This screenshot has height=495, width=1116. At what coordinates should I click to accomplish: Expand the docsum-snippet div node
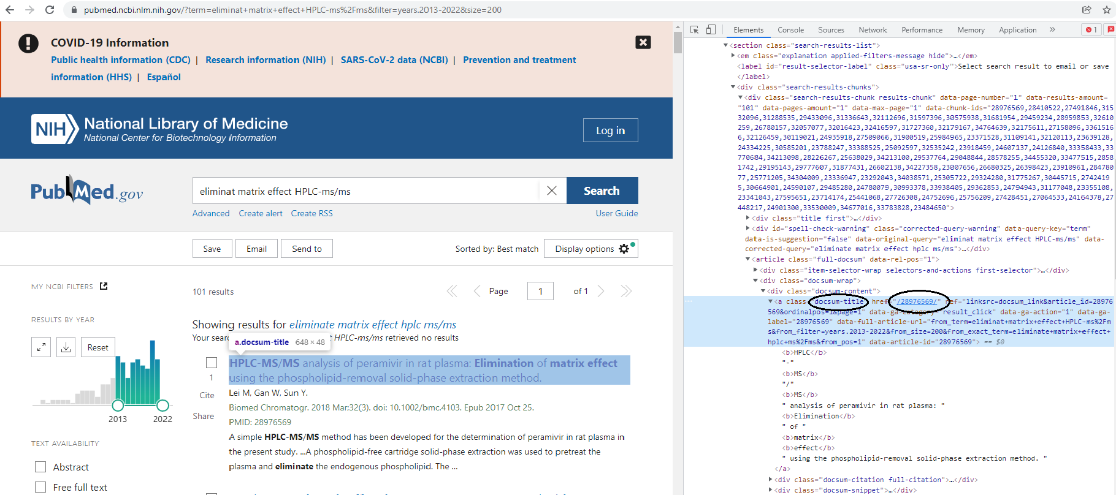click(x=771, y=490)
